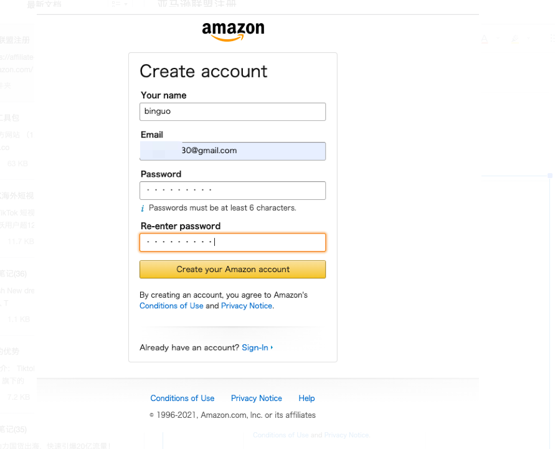Open Privacy Notice in the agreement text

[247, 306]
